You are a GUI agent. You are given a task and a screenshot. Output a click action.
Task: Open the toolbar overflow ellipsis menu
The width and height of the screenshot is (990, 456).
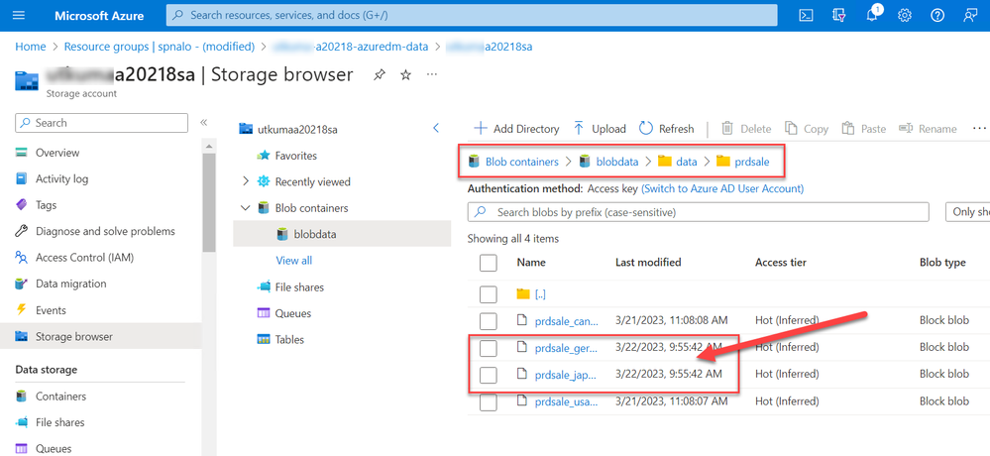pyautogui.click(x=979, y=128)
